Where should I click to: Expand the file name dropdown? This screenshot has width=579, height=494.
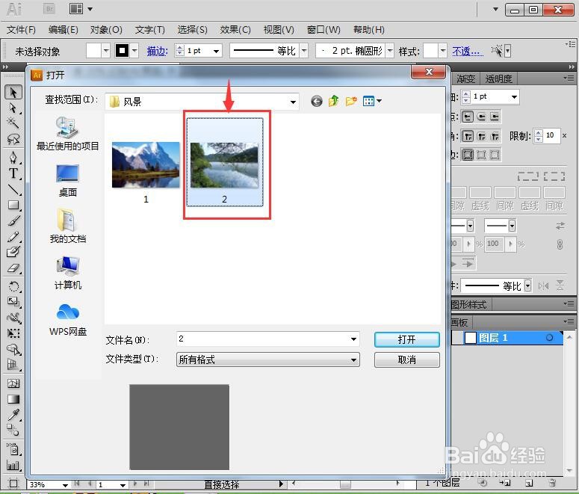tap(353, 339)
